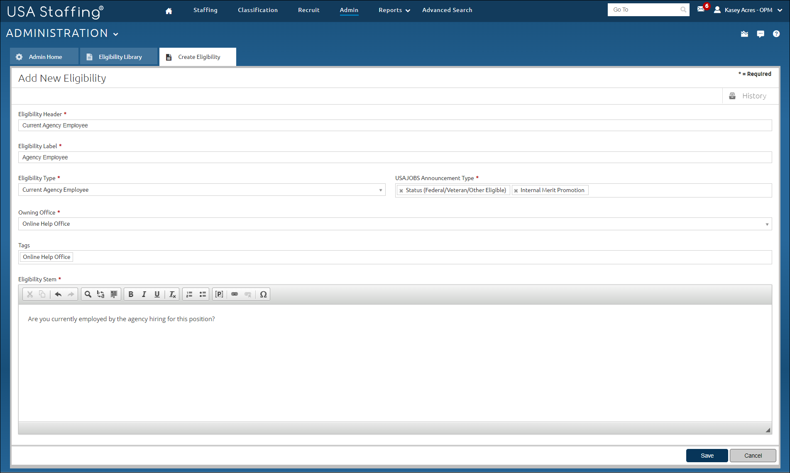This screenshot has width=790, height=473.
Task: Click the Home icon in the top navigation
Action: 169,11
